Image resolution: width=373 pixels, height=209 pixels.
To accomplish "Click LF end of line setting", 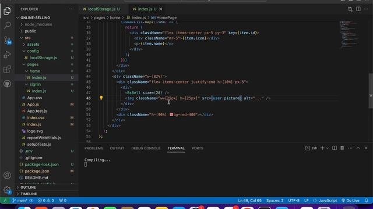I will tap(307, 200).
